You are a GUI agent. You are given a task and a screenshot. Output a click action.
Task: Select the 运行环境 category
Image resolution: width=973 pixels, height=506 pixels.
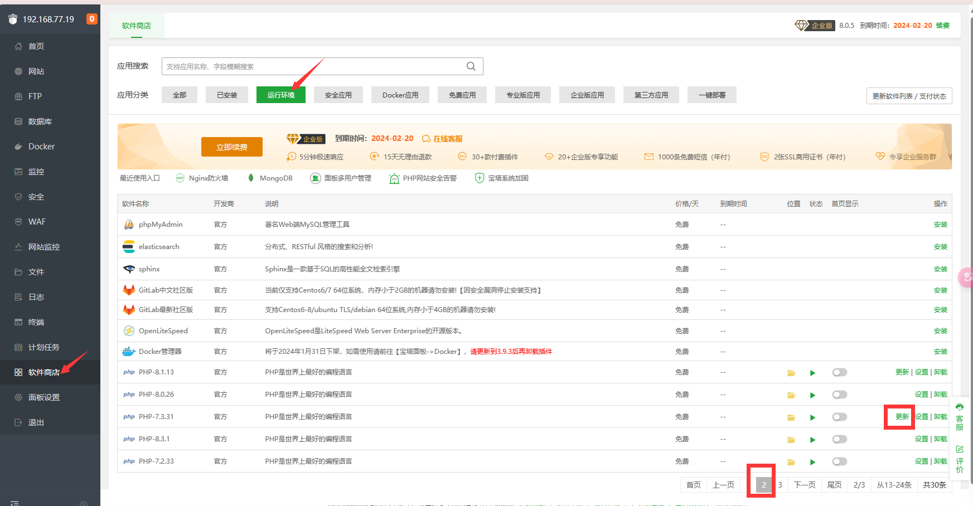[281, 95]
